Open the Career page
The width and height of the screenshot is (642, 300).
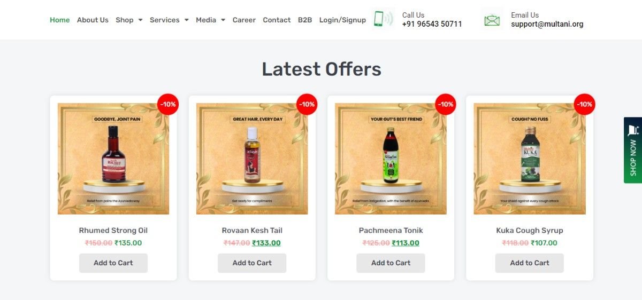coord(244,20)
